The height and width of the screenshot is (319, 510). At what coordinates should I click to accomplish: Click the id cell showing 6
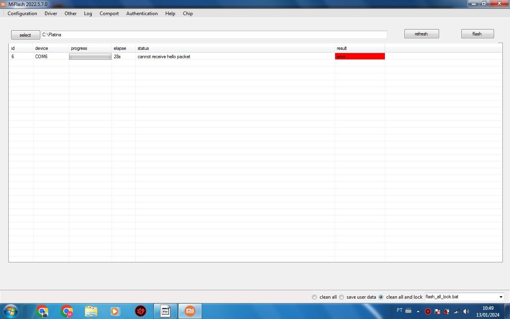pos(21,57)
